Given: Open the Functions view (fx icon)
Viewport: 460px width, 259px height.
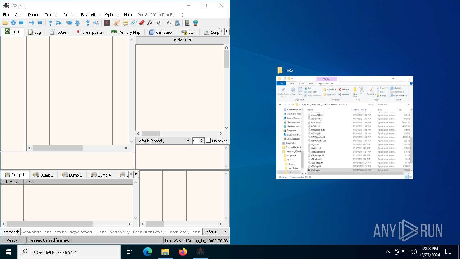Looking at the screenshot, I should coord(150,23).
